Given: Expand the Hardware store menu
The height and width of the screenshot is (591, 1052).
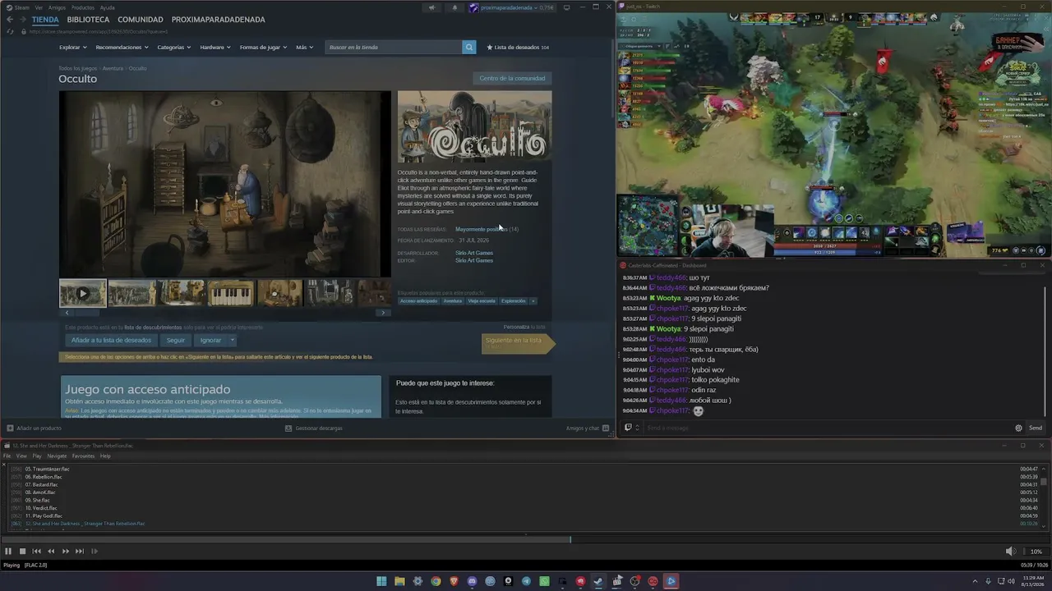Looking at the screenshot, I should click(215, 47).
